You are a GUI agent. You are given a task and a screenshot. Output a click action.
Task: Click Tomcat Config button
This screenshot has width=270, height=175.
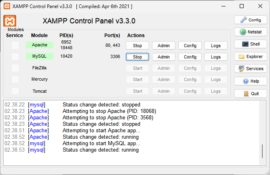point(190,91)
